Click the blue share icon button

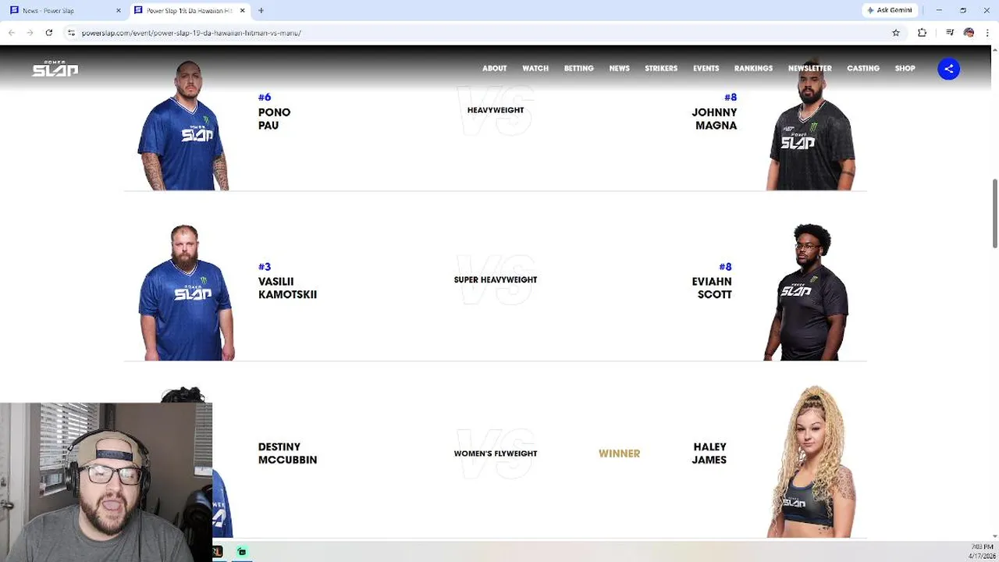click(948, 69)
